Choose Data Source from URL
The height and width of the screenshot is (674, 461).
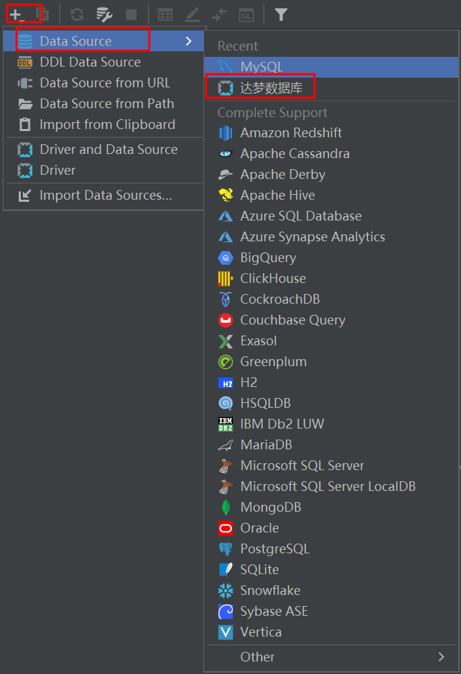(x=103, y=83)
